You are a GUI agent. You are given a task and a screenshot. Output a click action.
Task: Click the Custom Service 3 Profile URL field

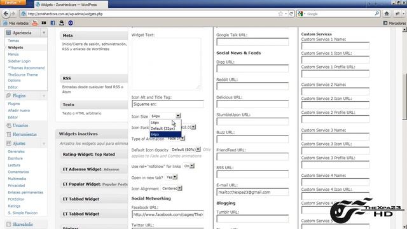coord(335,165)
